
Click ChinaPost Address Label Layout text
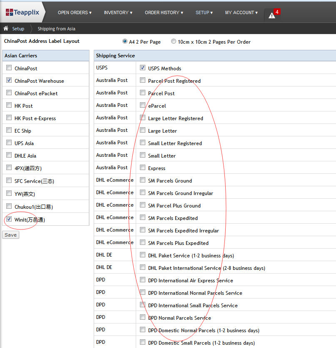(42, 41)
